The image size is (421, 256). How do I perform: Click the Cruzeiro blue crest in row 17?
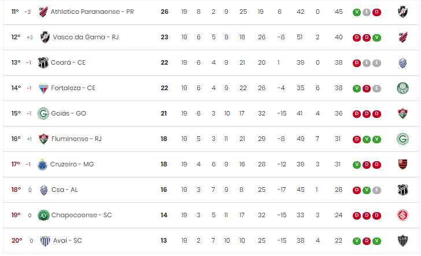[42, 165]
